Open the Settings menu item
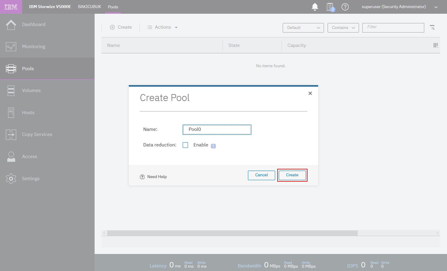Viewport: 447px width, 271px height. (x=47, y=179)
